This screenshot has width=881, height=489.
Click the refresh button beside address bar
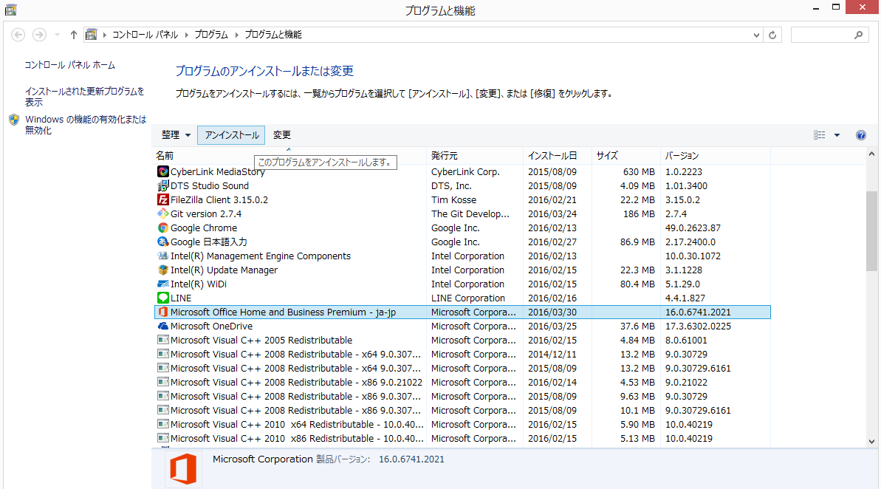(x=772, y=35)
